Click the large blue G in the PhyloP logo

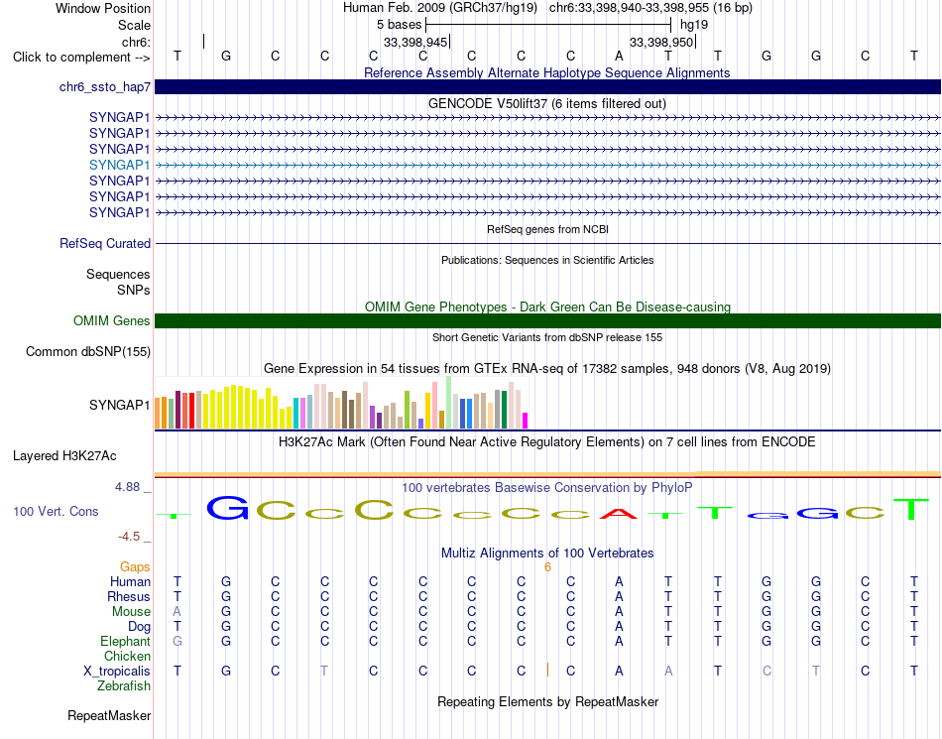pyautogui.click(x=227, y=508)
